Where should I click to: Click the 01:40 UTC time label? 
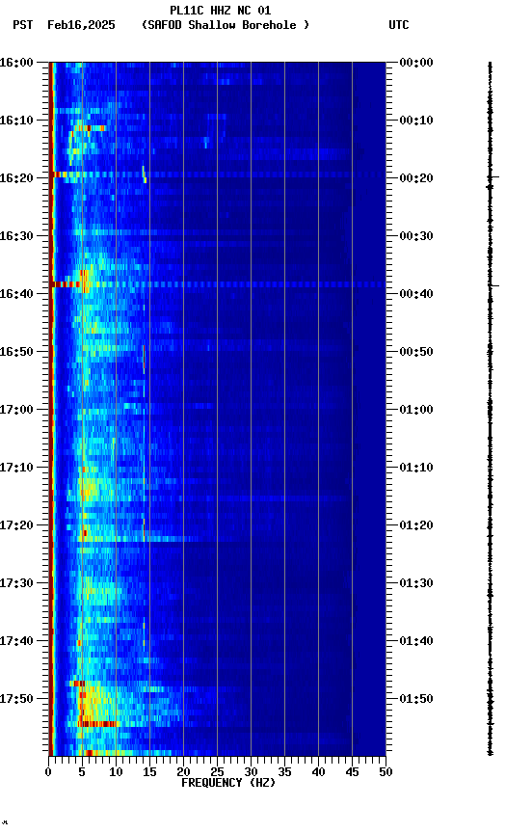pyautogui.click(x=416, y=641)
